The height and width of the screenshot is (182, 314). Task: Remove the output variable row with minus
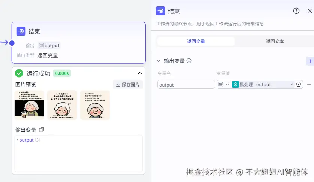pyautogui.click(x=309, y=84)
